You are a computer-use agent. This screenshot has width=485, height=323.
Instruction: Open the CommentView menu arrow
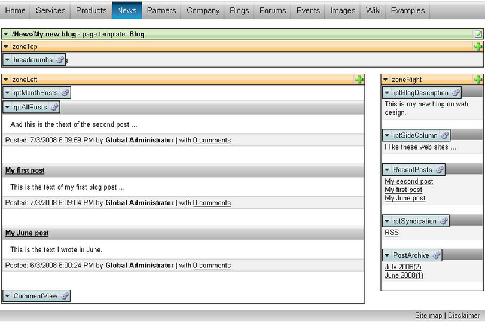click(x=7, y=296)
